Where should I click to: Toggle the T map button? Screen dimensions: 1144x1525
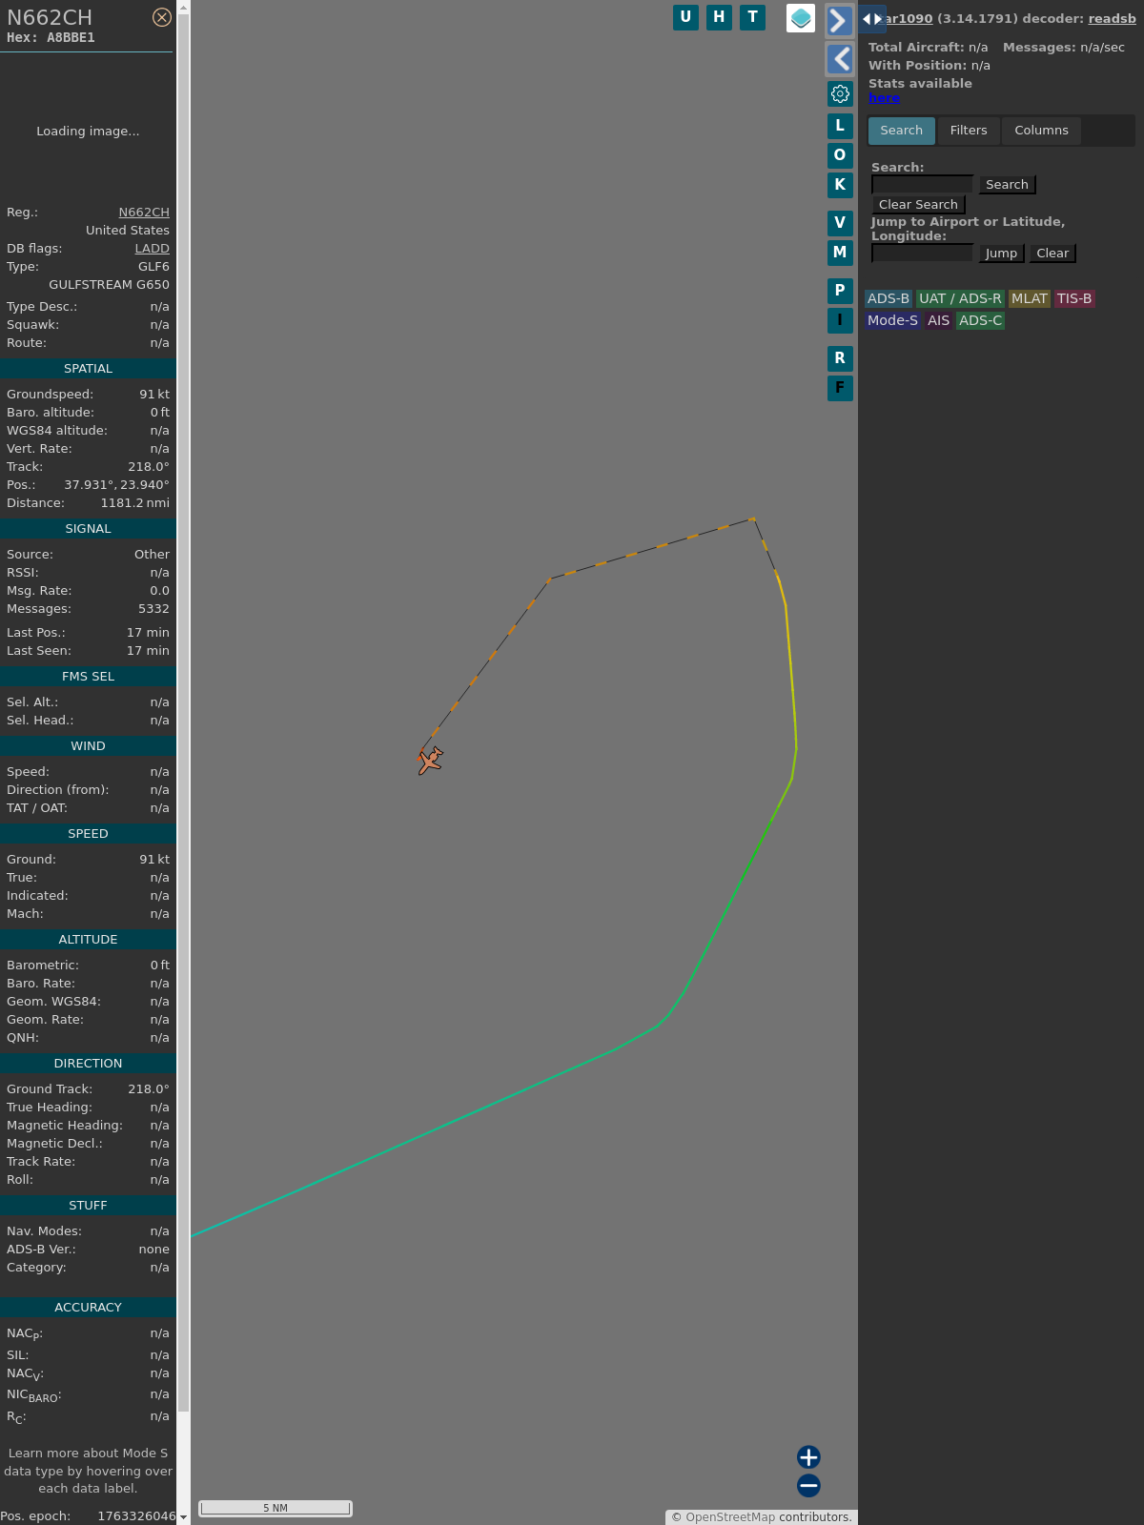point(753,17)
